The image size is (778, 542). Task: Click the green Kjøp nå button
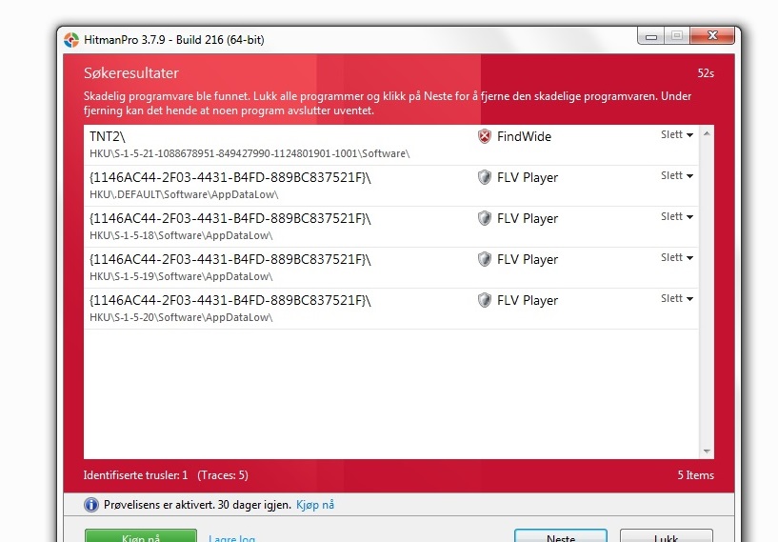click(141, 536)
